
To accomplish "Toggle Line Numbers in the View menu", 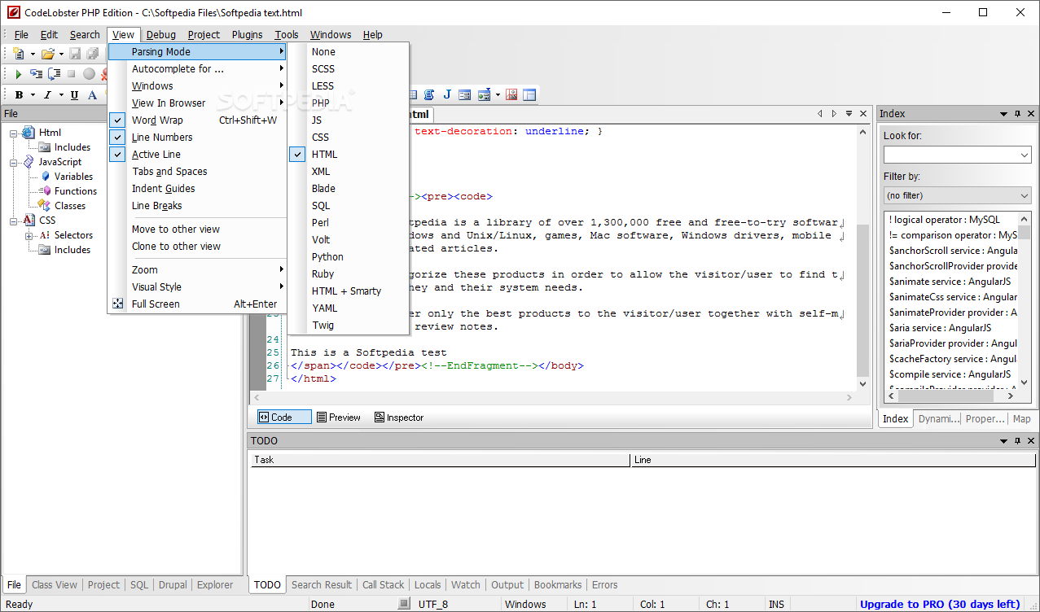I will [x=198, y=138].
